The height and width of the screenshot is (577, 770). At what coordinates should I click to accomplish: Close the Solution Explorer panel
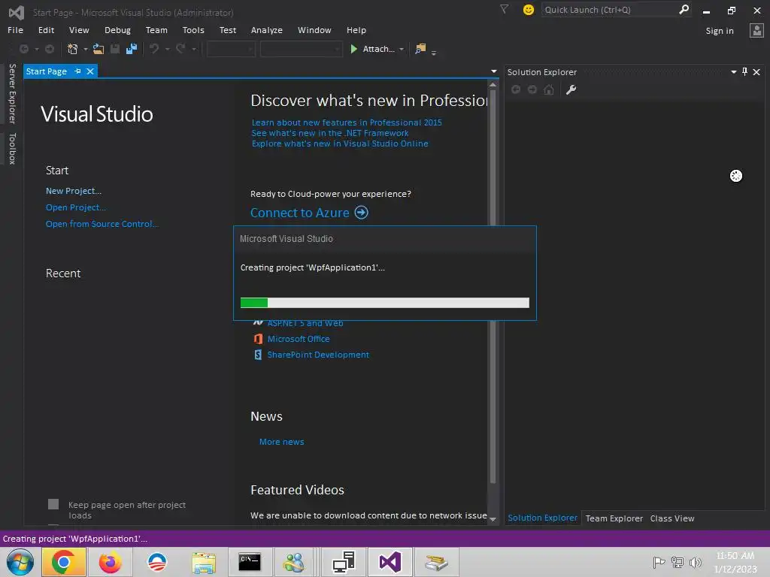coord(756,72)
